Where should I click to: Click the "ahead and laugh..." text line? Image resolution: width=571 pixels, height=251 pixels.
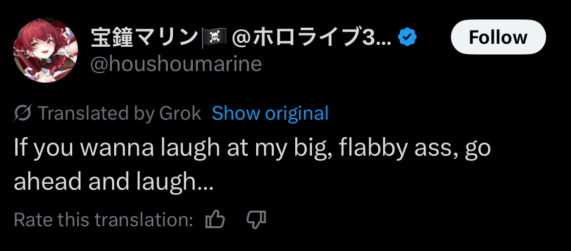click(113, 181)
